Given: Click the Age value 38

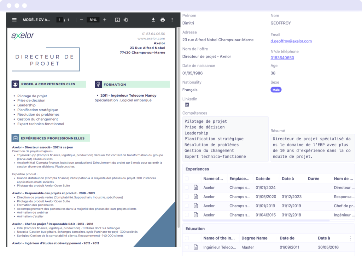Looking at the screenshot, I should [273, 73].
